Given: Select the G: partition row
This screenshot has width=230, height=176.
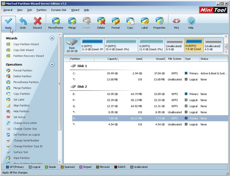Looking at the screenshot, I should (150, 106).
